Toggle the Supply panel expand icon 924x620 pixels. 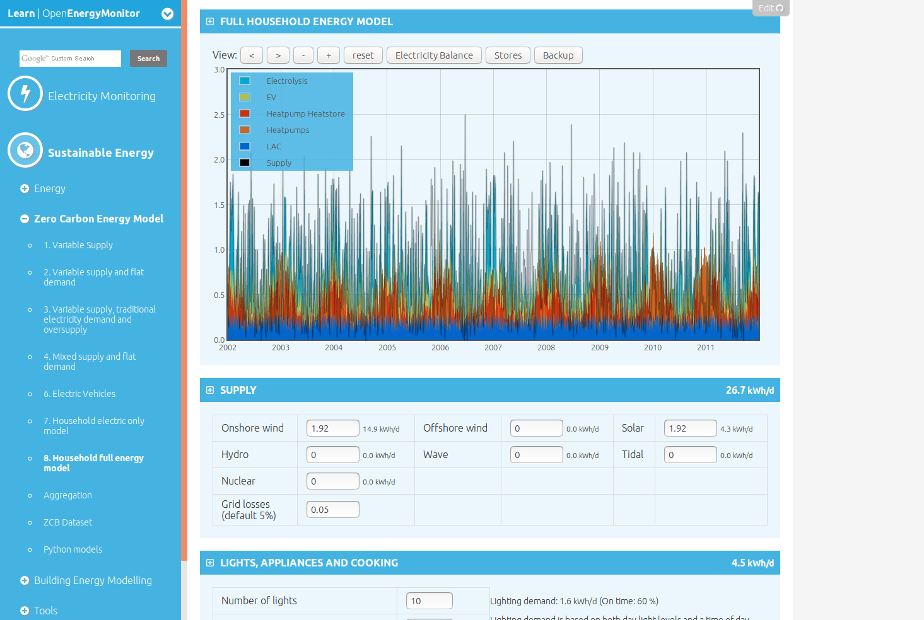coord(210,390)
